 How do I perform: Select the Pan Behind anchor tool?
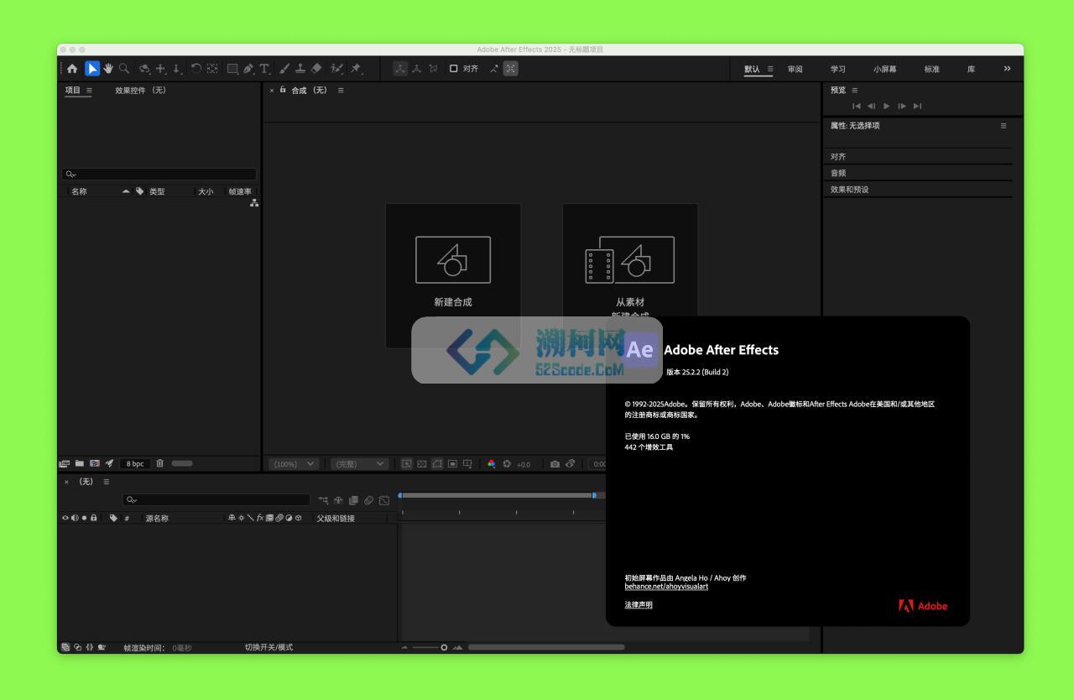tap(212, 69)
